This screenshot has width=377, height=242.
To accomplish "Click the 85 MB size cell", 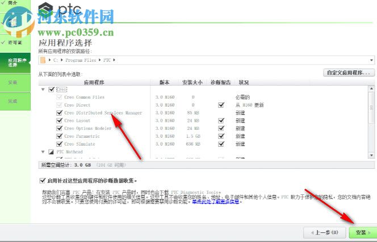I will pyautogui.click(x=193, y=113).
